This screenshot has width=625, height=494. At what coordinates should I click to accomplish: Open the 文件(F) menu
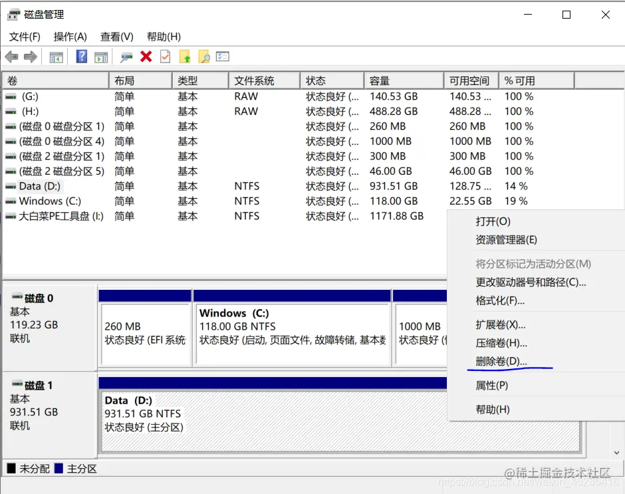[x=25, y=37]
